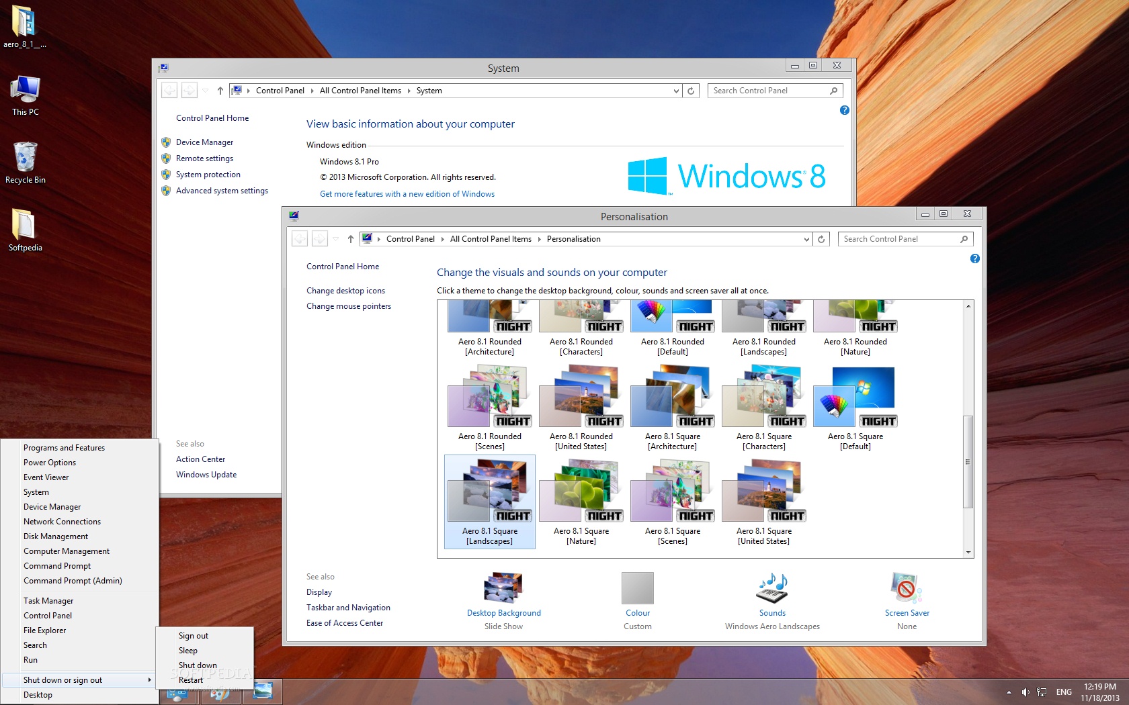Viewport: 1129px width, 705px height.
Task: Open the Desktop Background slide show settings
Action: pos(503,587)
